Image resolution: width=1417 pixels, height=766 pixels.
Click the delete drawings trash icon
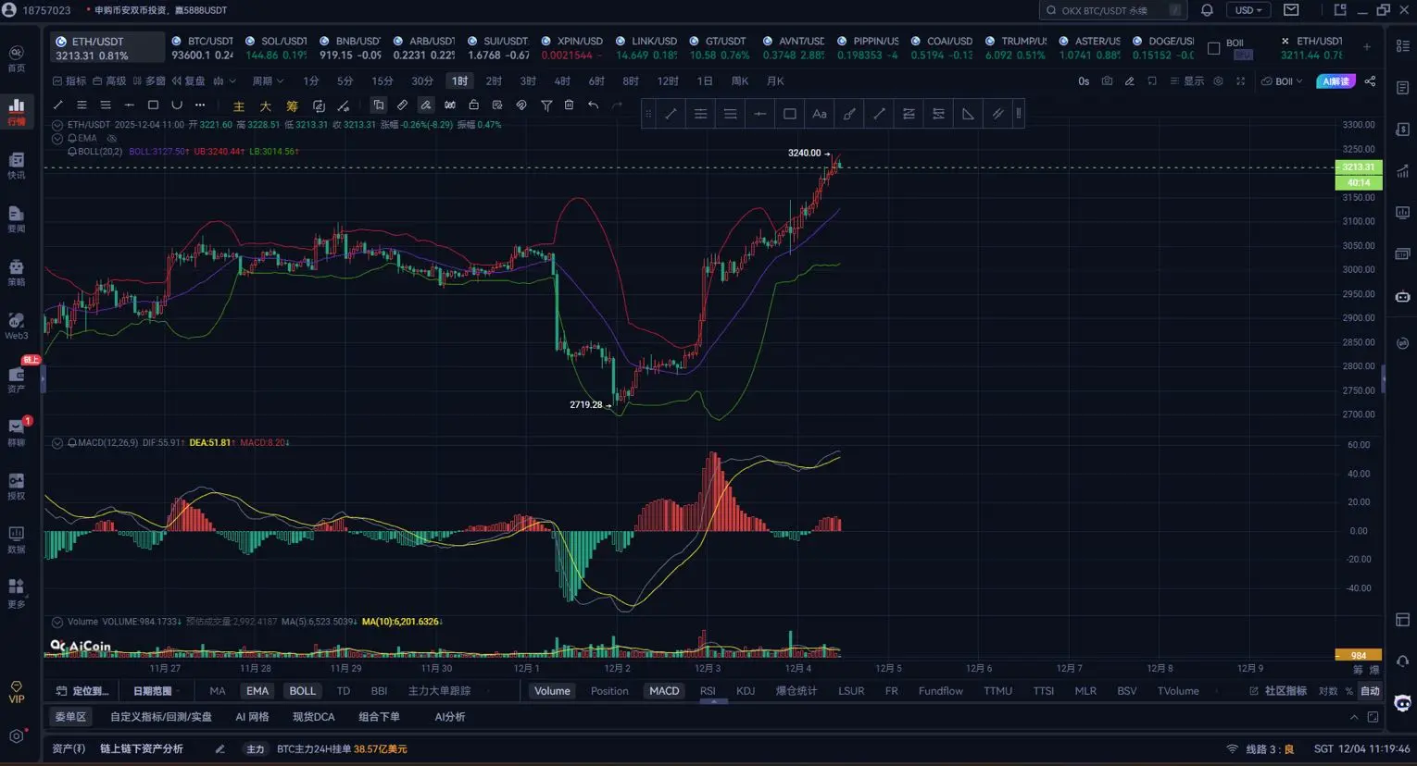click(x=569, y=105)
